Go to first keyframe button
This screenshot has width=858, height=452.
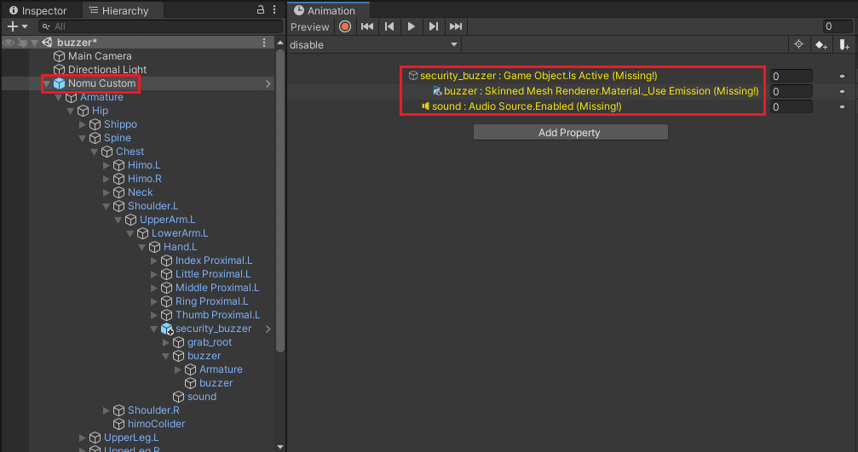click(367, 26)
